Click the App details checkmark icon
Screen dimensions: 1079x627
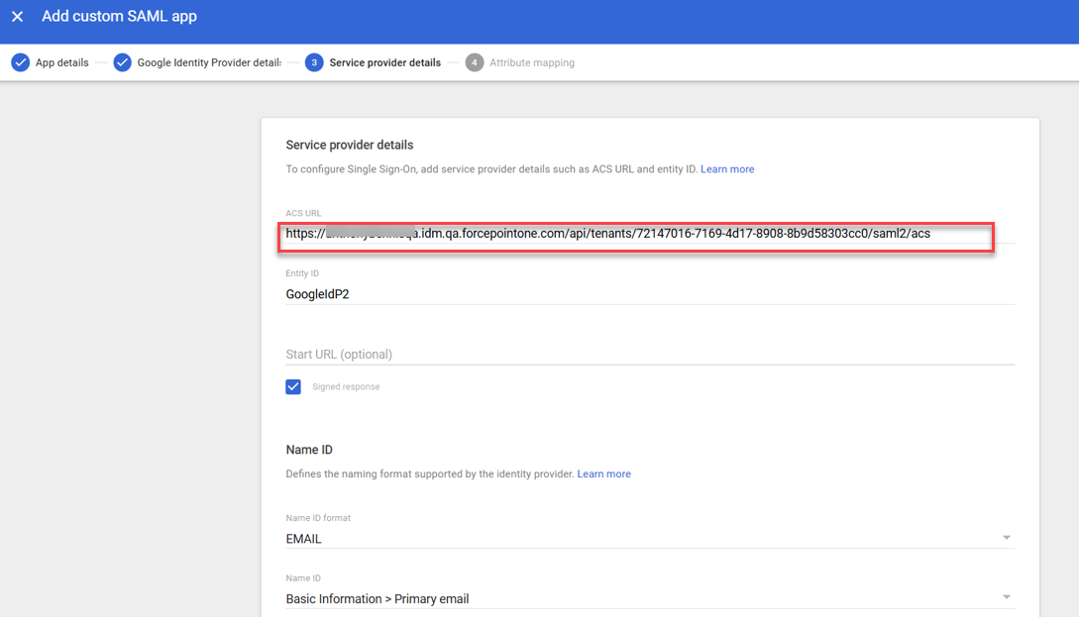[20, 62]
